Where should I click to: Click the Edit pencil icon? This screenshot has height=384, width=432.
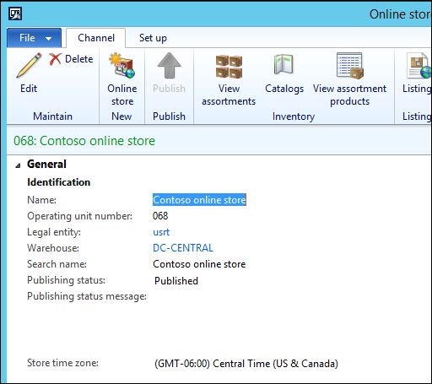(x=29, y=65)
